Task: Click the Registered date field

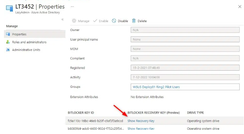Action: point(185,68)
